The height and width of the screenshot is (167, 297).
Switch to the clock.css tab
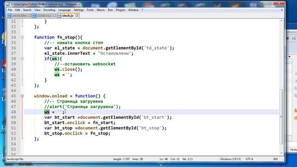(x=44, y=15)
